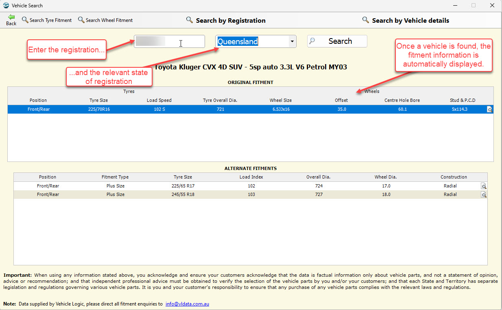This screenshot has height=310, width=502.
Task: Click the Fitment Type column header
Action: click(115, 177)
